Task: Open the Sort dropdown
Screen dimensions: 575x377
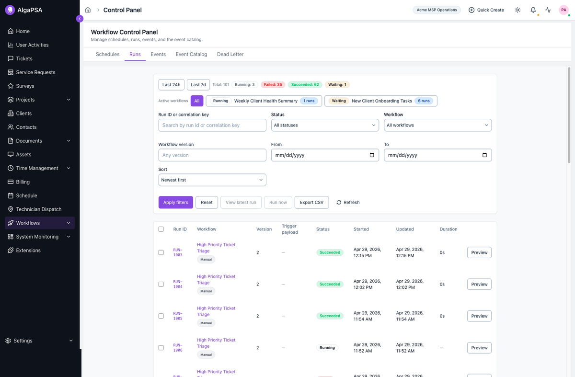Action: pyautogui.click(x=212, y=180)
